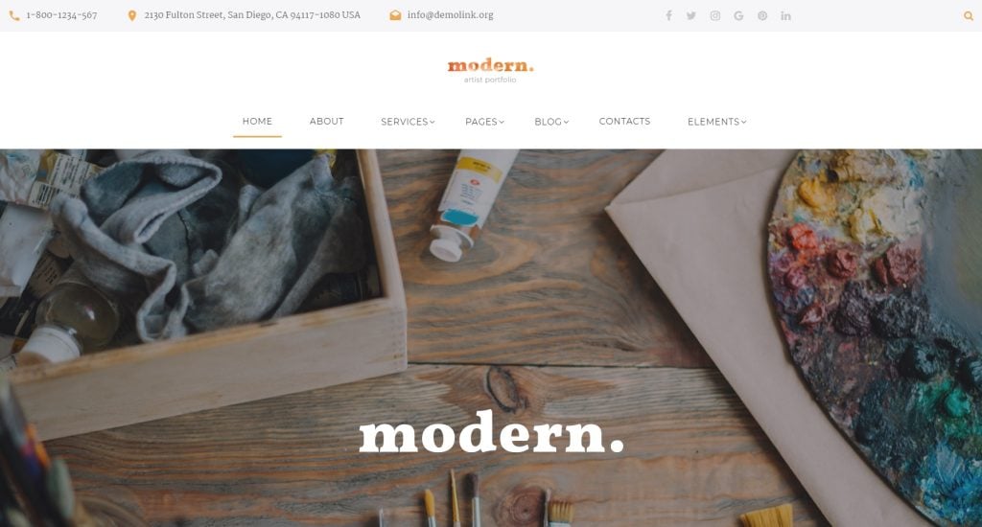This screenshot has width=982, height=527.
Task: Click the search magnifier icon
Action: pos(969,15)
